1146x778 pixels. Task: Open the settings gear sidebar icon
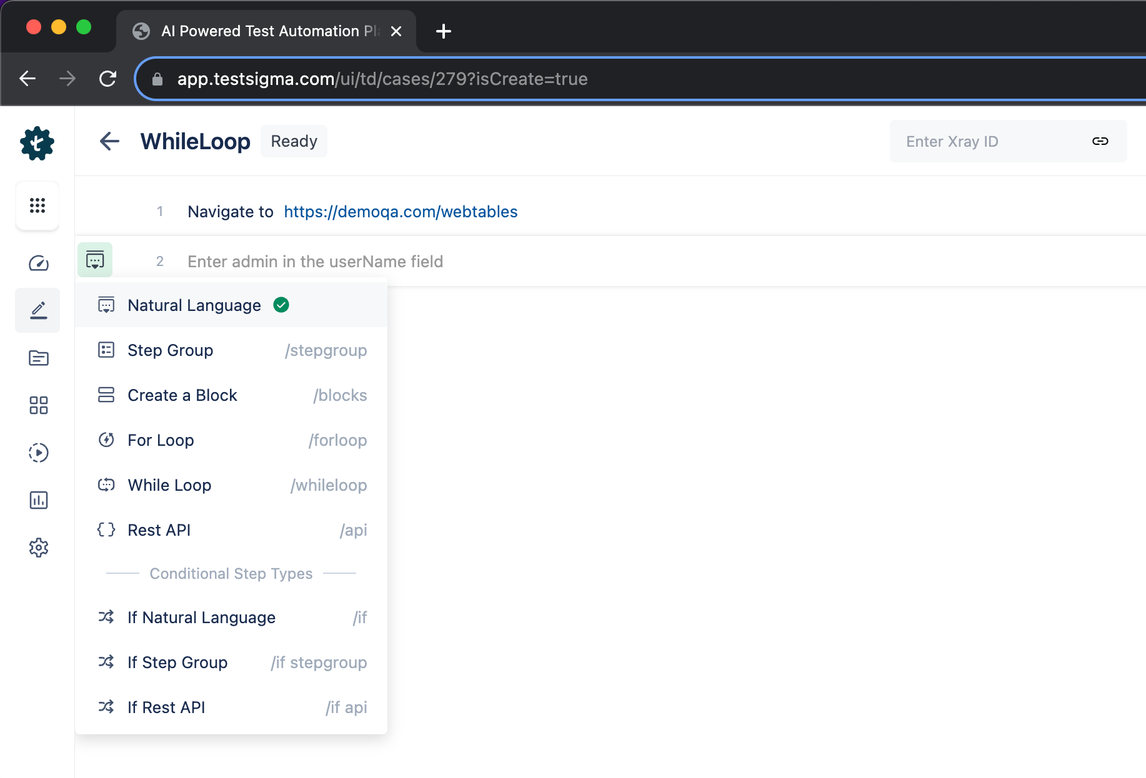[x=38, y=548]
